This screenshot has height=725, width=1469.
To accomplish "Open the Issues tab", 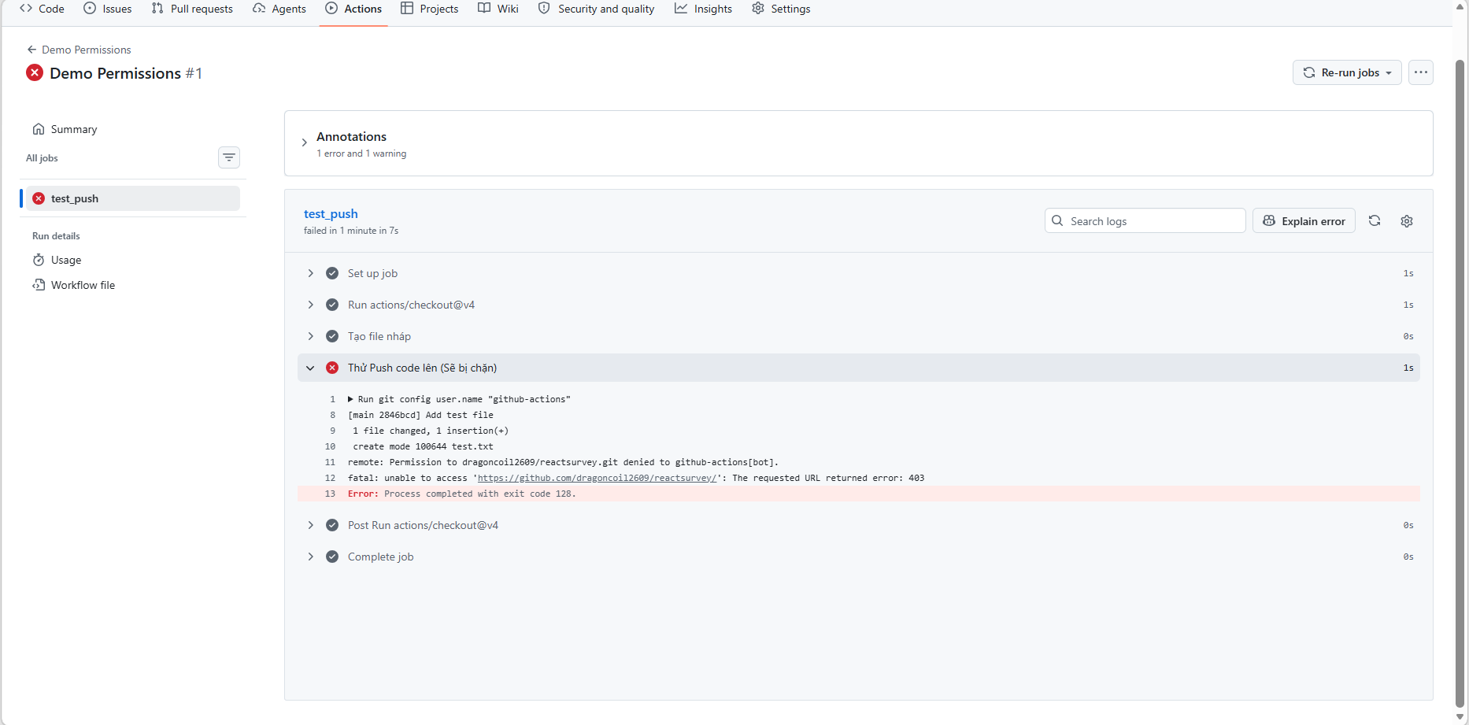I will point(108,9).
